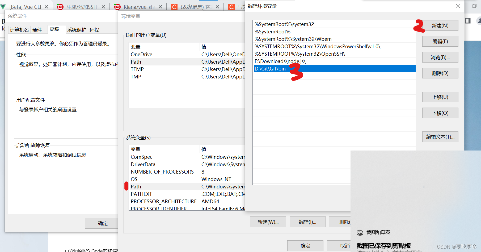Click 新建(W)... in environment variables window
The height and width of the screenshot is (252, 481).
268,222
